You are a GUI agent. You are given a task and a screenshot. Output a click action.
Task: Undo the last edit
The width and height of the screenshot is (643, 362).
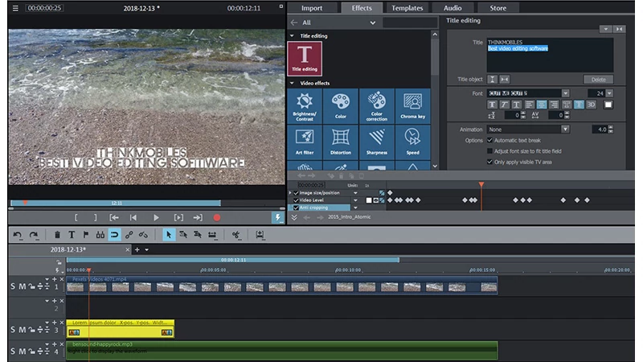coord(17,235)
